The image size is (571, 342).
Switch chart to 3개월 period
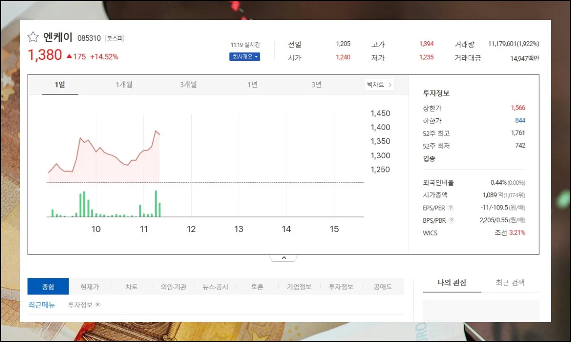point(188,85)
